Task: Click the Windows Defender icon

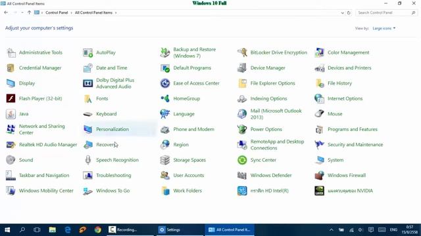Action: [242, 176]
